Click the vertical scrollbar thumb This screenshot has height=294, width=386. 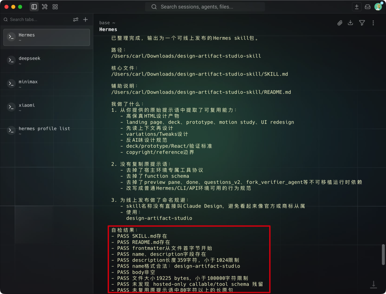point(383,255)
